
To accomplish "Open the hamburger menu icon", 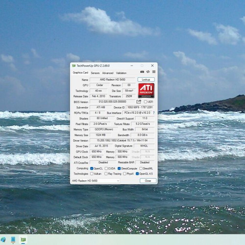I will pos(154,72).
